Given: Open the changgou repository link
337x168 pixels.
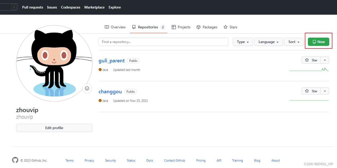Looking at the screenshot, I should tap(110, 91).
